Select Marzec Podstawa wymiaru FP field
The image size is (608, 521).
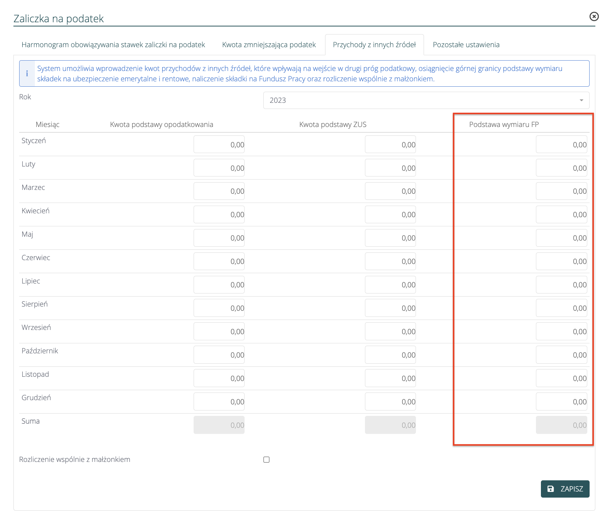(561, 191)
